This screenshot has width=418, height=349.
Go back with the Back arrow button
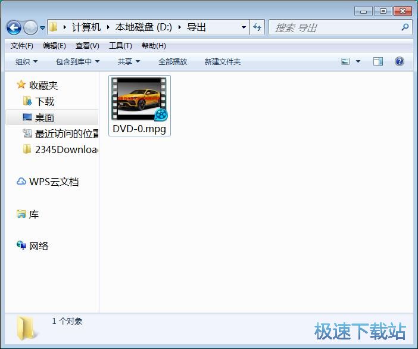point(14,27)
